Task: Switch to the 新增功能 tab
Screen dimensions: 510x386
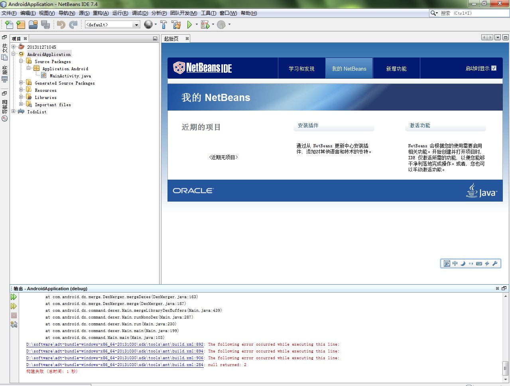Action: point(396,68)
